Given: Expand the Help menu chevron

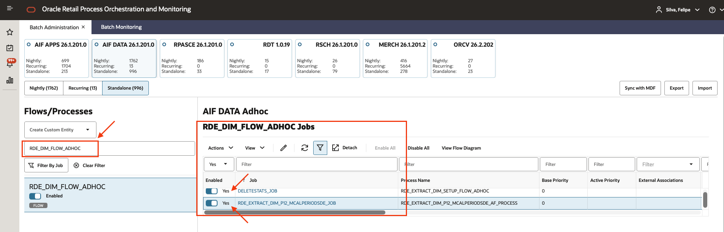Looking at the screenshot, I should tap(721, 10).
